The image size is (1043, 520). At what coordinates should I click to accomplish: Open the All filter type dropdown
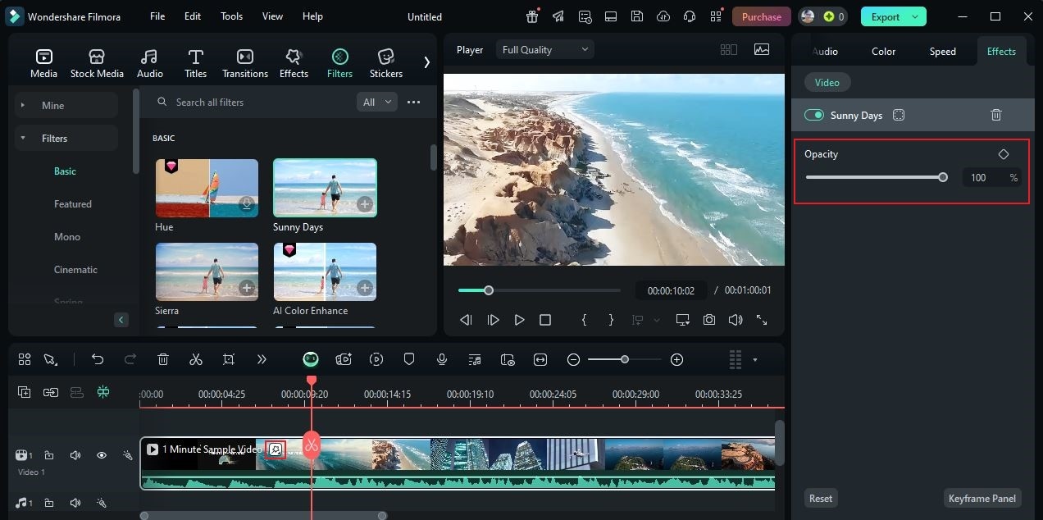(377, 103)
